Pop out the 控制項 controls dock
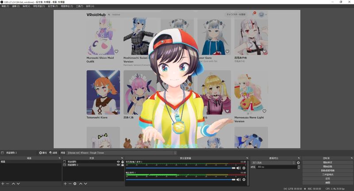 tap(352, 158)
